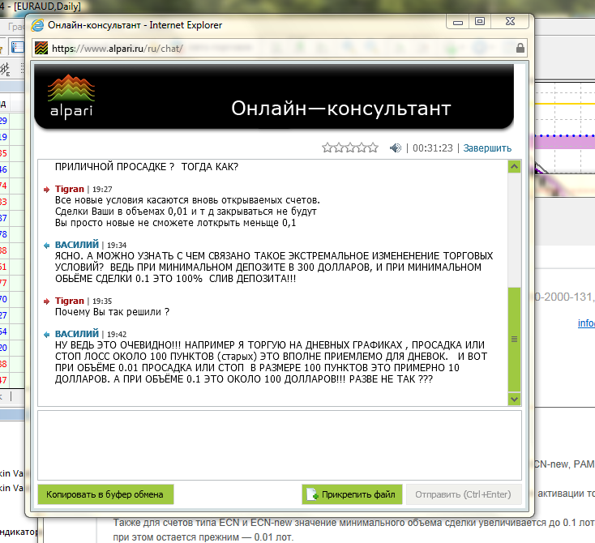Click the message input text area
Viewport: 595px width, 543px height.
[280, 445]
